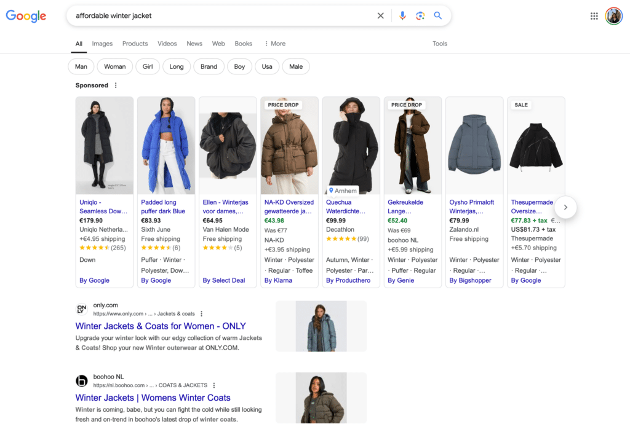The height and width of the screenshot is (432, 630).
Task: Open the ONLY result jacket thumbnail
Action: click(x=321, y=326)
